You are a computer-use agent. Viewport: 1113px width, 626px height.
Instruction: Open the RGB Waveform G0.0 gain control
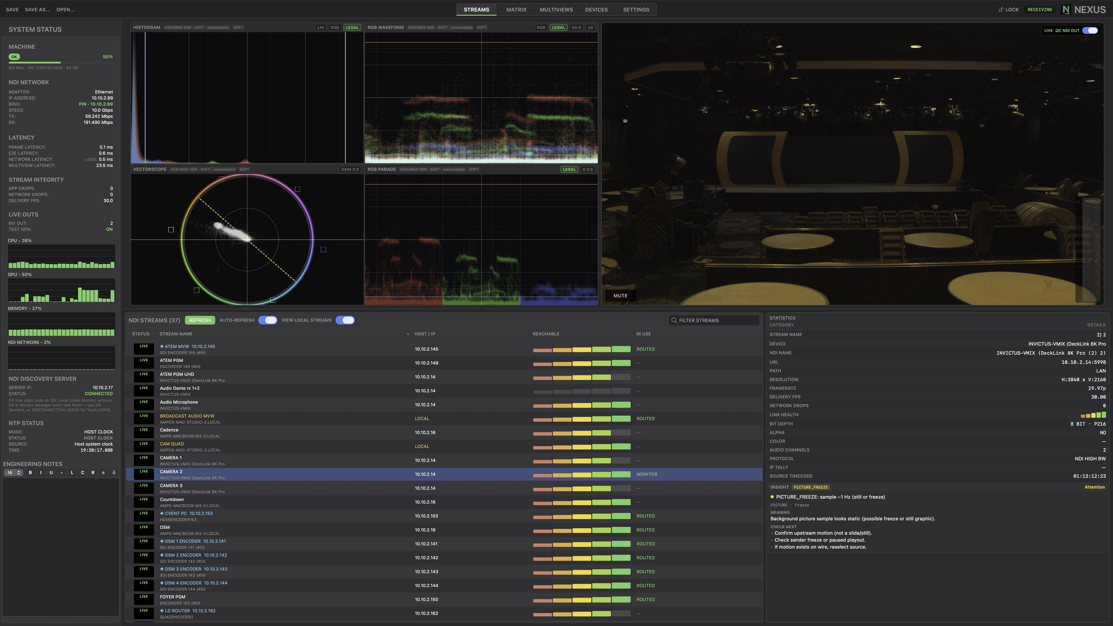click(x=576, y=27)
